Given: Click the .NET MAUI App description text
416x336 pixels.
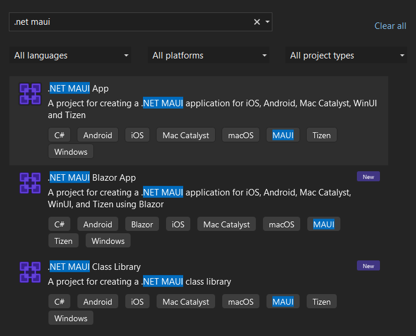Looking at the screenshot, I should pyautogui.click(x=212, y=109).
